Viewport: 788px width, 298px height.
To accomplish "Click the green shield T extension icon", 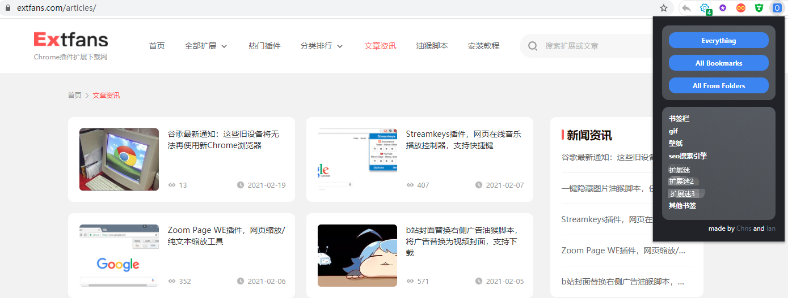I will point(758,8).
